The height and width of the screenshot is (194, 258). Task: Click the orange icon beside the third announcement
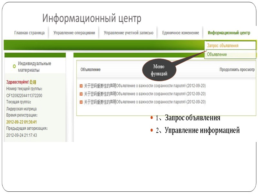coord(81,102)
